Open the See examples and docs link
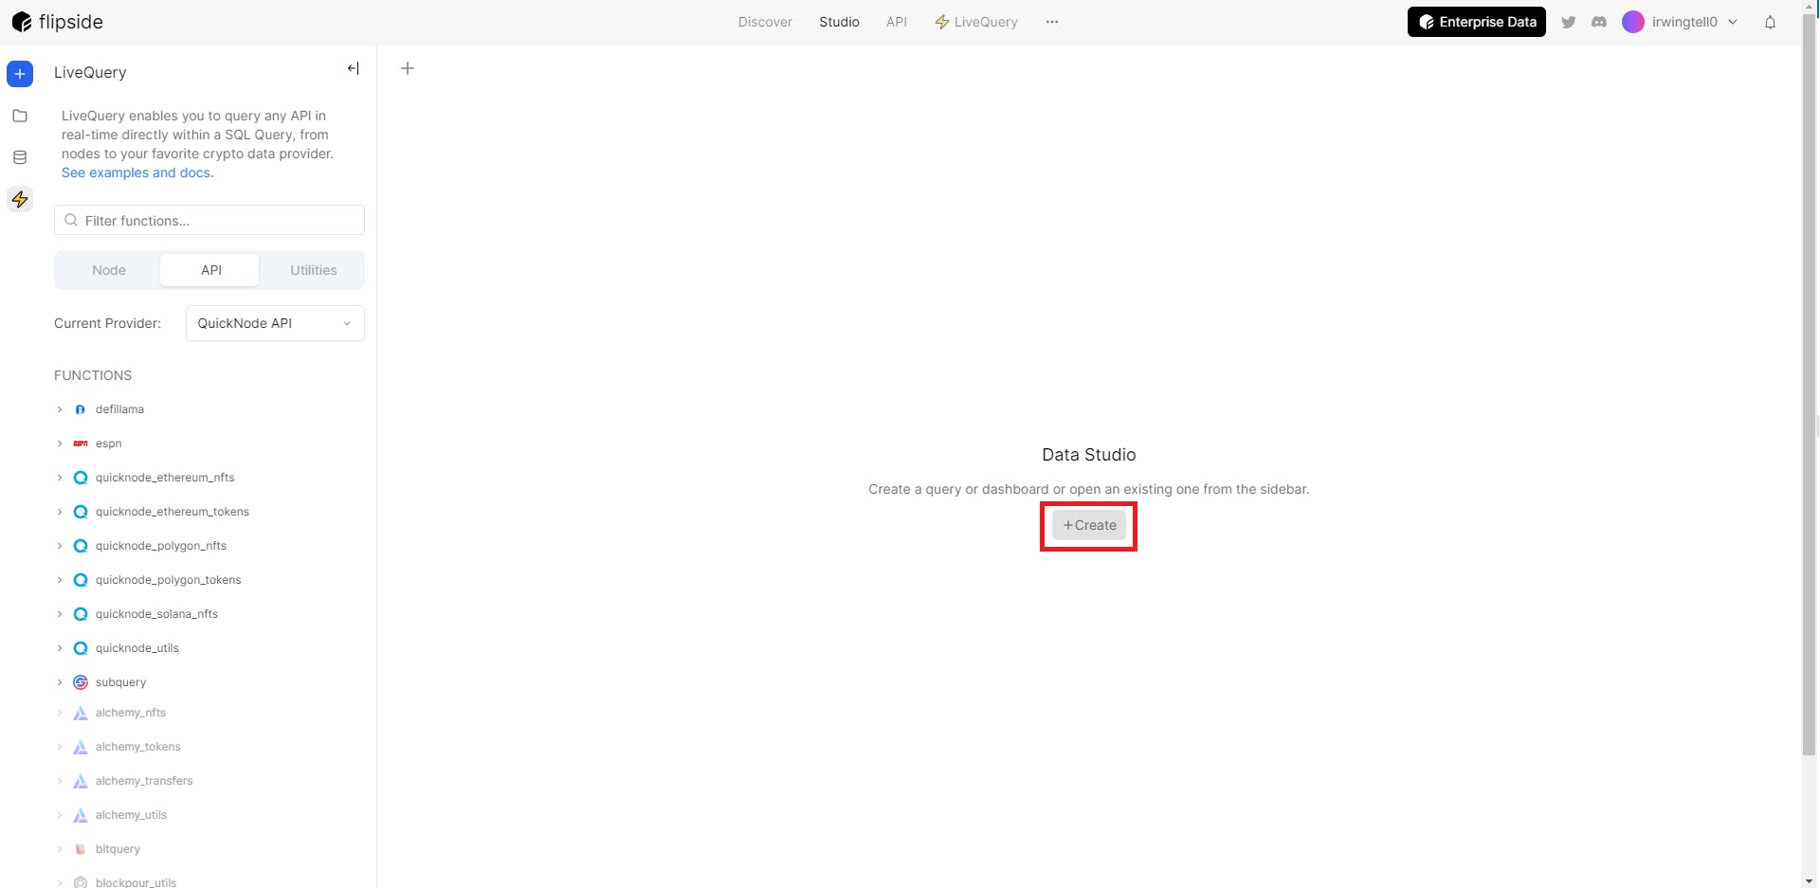 click(x=137, y=172)
